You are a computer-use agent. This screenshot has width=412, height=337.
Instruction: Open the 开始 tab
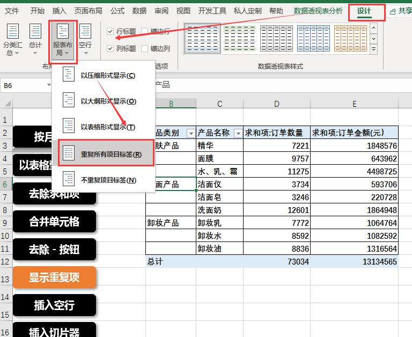pyautogui.click(x=38, y=11)
